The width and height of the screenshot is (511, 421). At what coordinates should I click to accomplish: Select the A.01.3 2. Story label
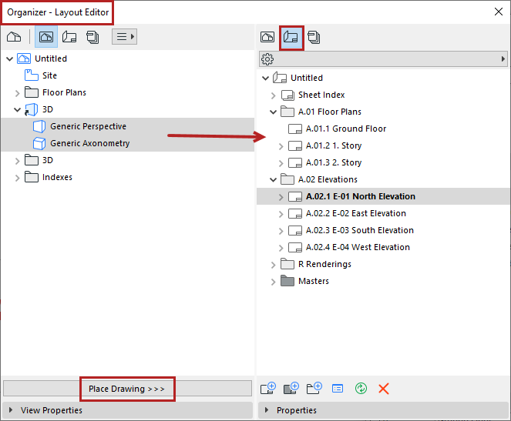point(334,162)
